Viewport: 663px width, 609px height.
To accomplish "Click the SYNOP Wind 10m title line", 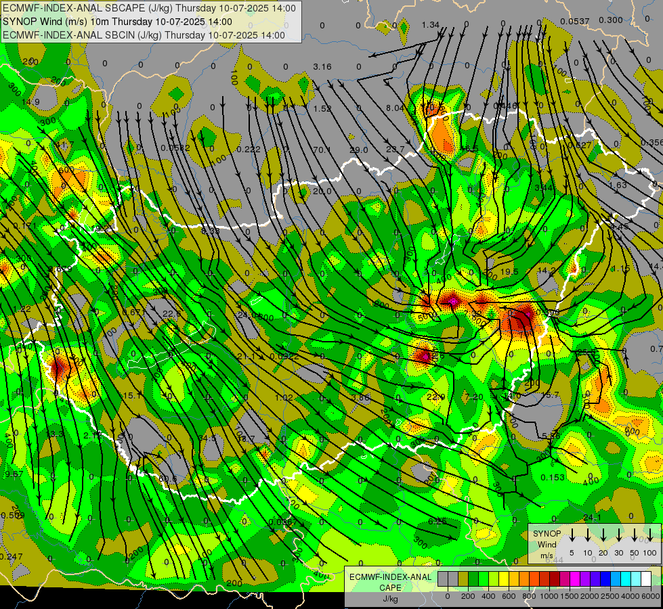I will (x=117, y=22).
